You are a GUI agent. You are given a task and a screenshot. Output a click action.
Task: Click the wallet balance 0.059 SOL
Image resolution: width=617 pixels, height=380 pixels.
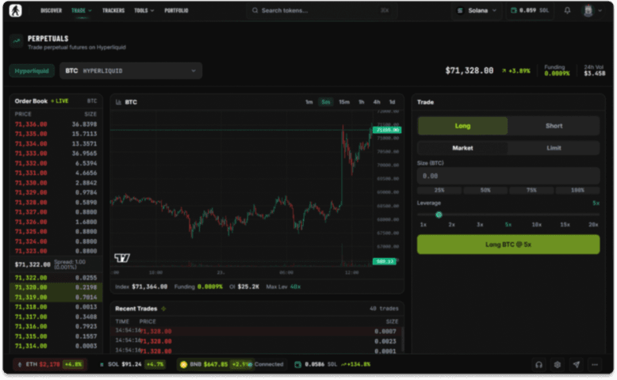(527, 10)
